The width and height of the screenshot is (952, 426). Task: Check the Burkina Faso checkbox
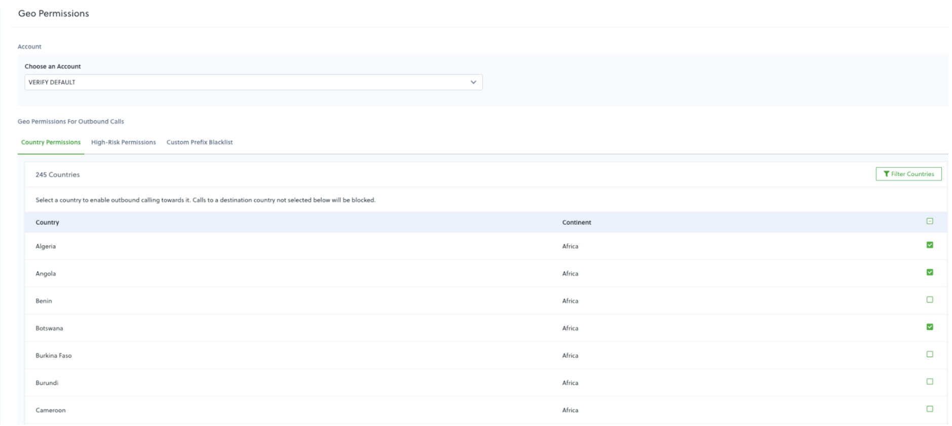coord(929,354)
